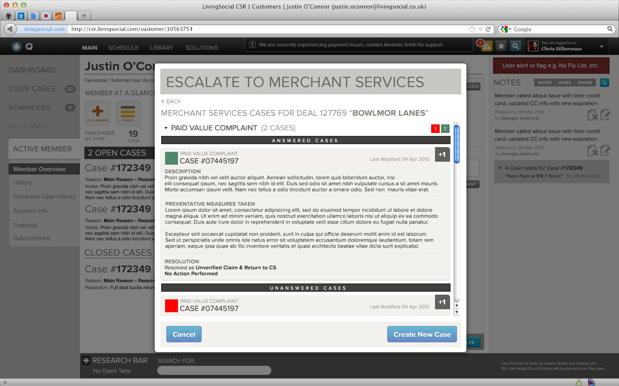Click the home icon in CSR header

point(16,46)
